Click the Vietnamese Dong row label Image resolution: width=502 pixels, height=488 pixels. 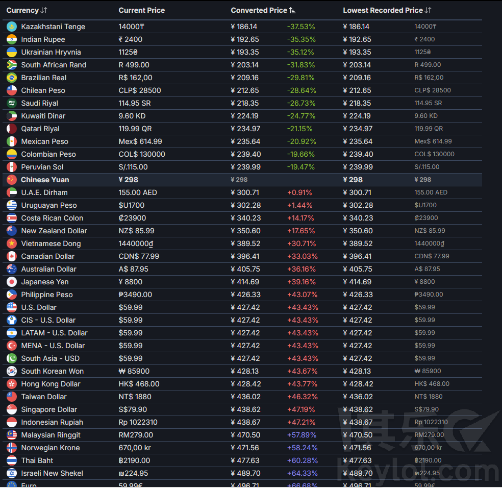[x=51, y=243]
